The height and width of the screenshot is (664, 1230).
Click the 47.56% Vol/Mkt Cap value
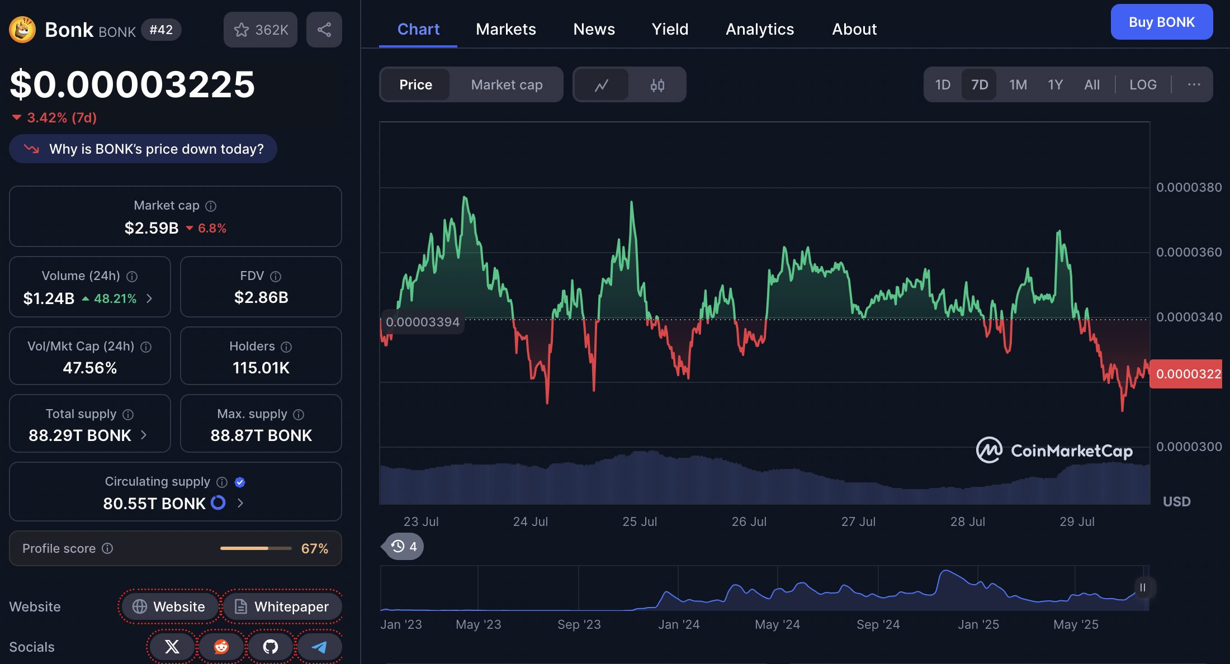coord(90,368)
